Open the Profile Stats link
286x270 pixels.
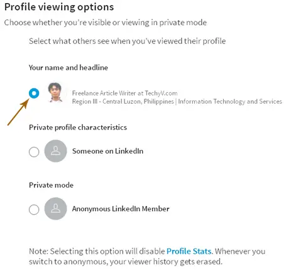coord(189,251)
